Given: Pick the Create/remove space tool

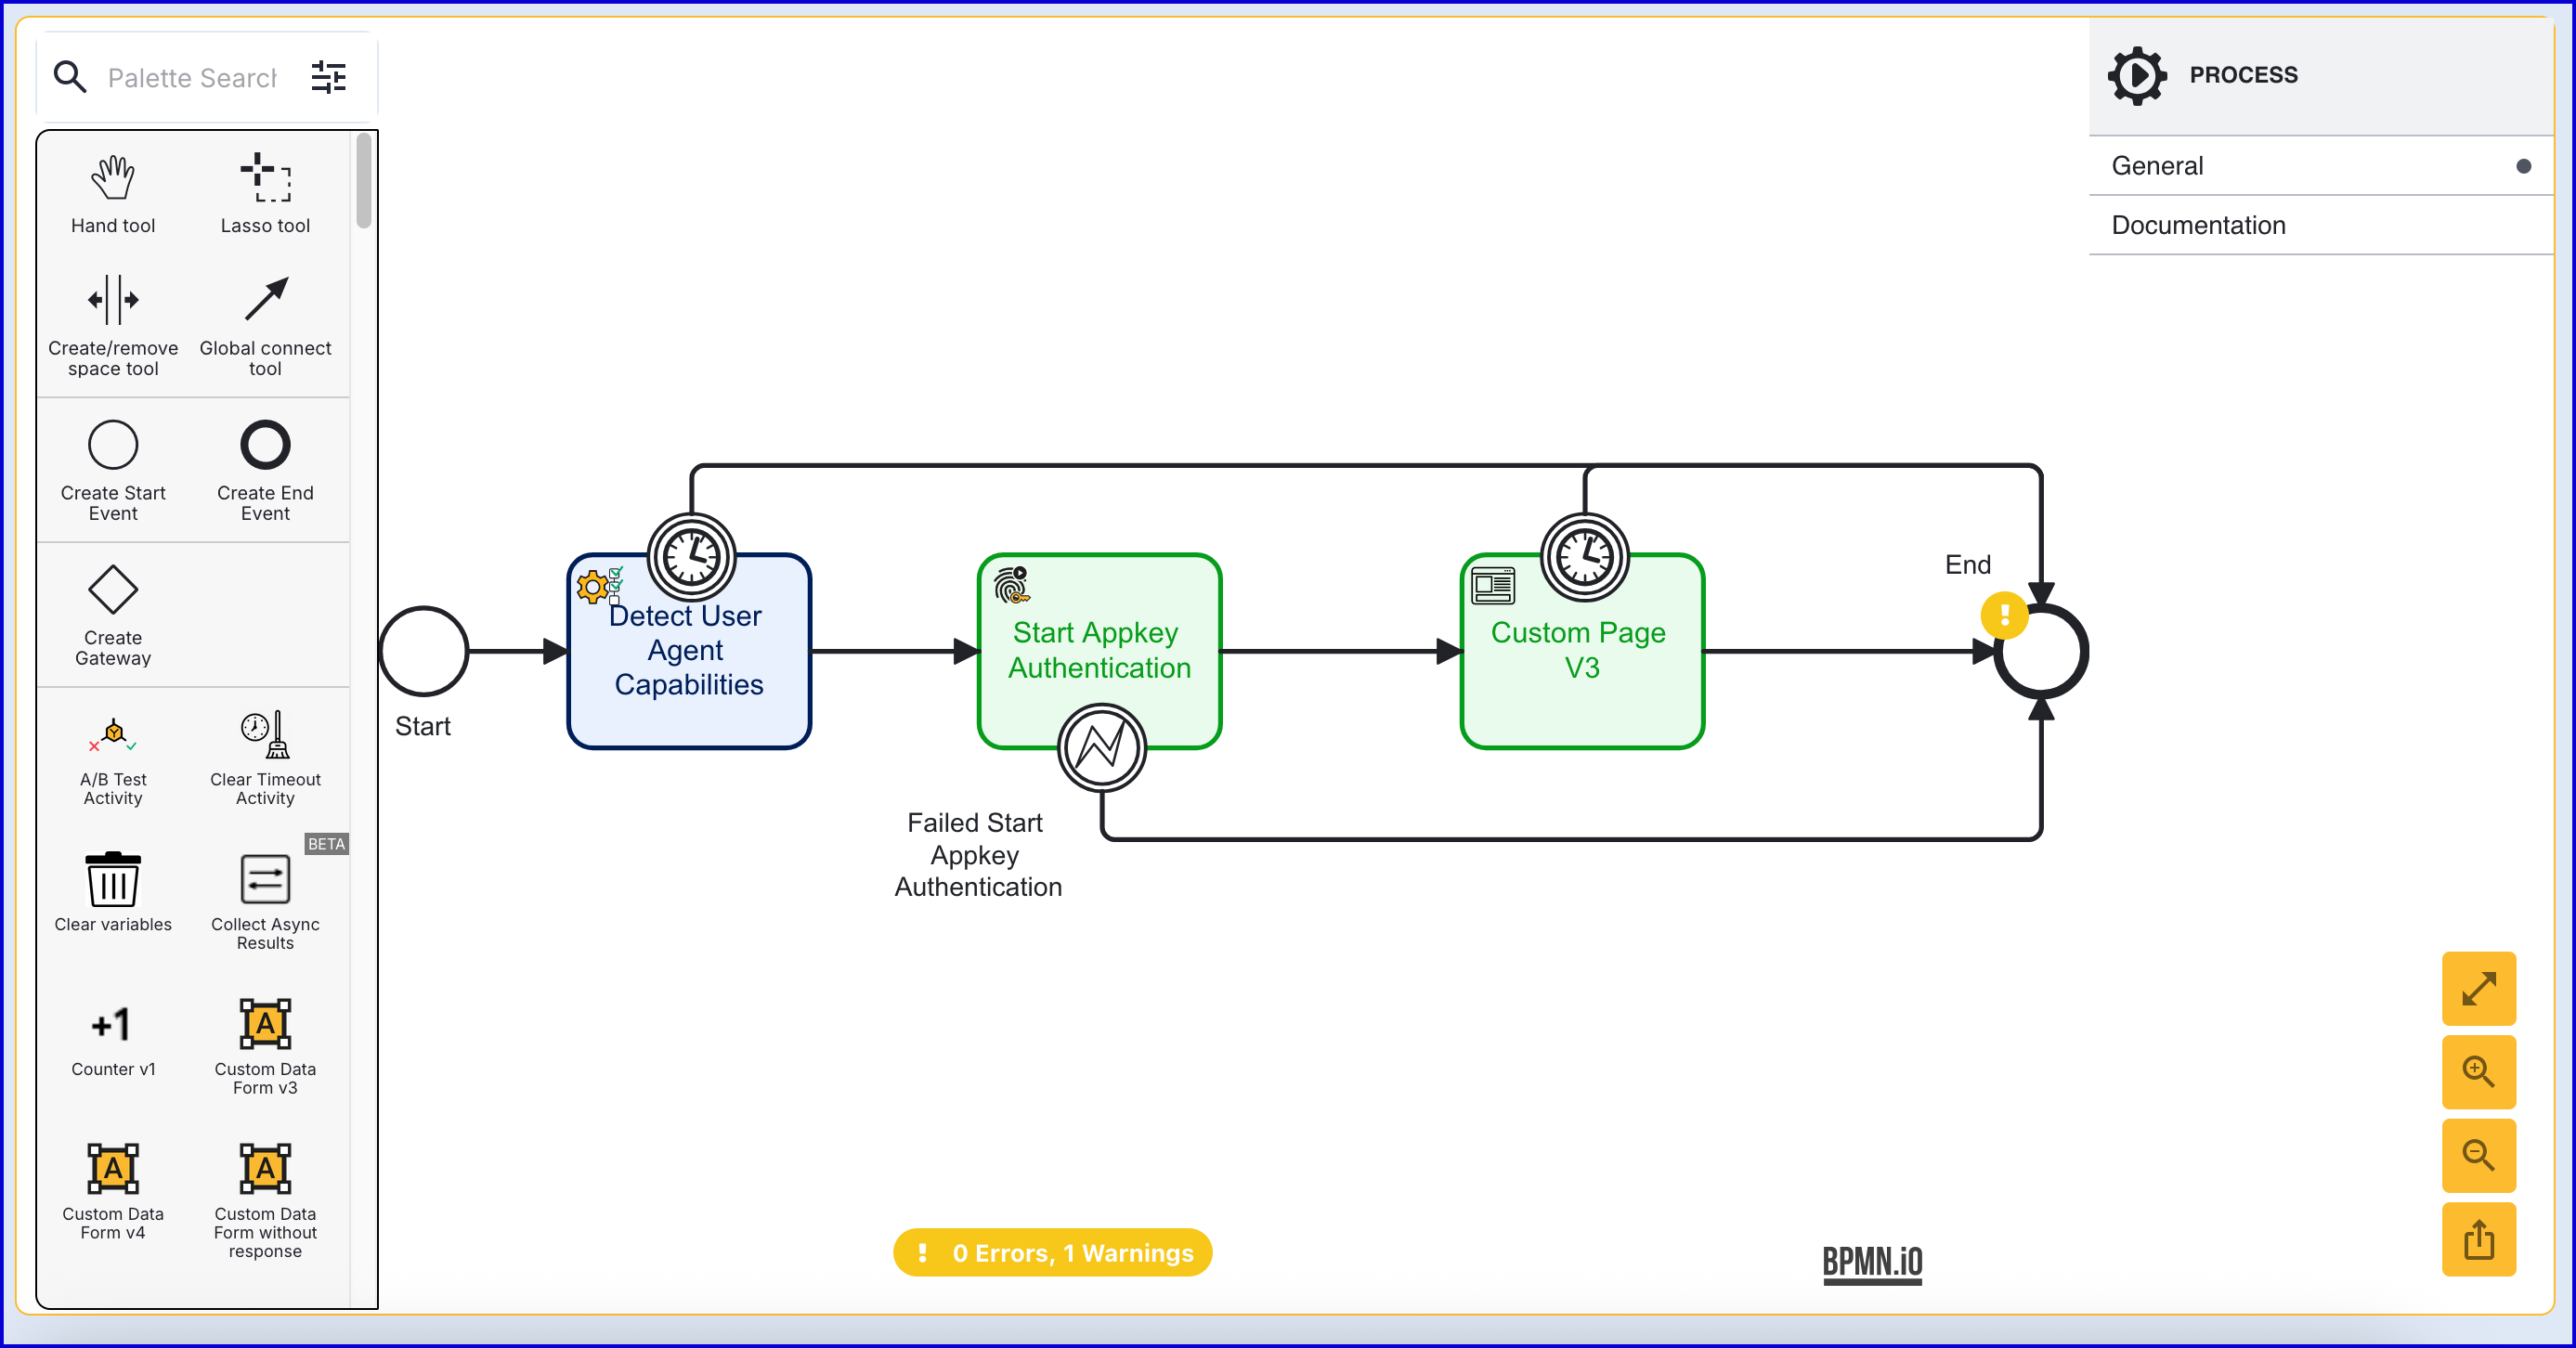Looking at the screenshot, I should coord(113,300).
